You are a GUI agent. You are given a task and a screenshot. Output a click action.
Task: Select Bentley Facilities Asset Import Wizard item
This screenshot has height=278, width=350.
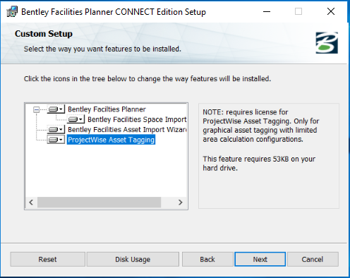127,129
